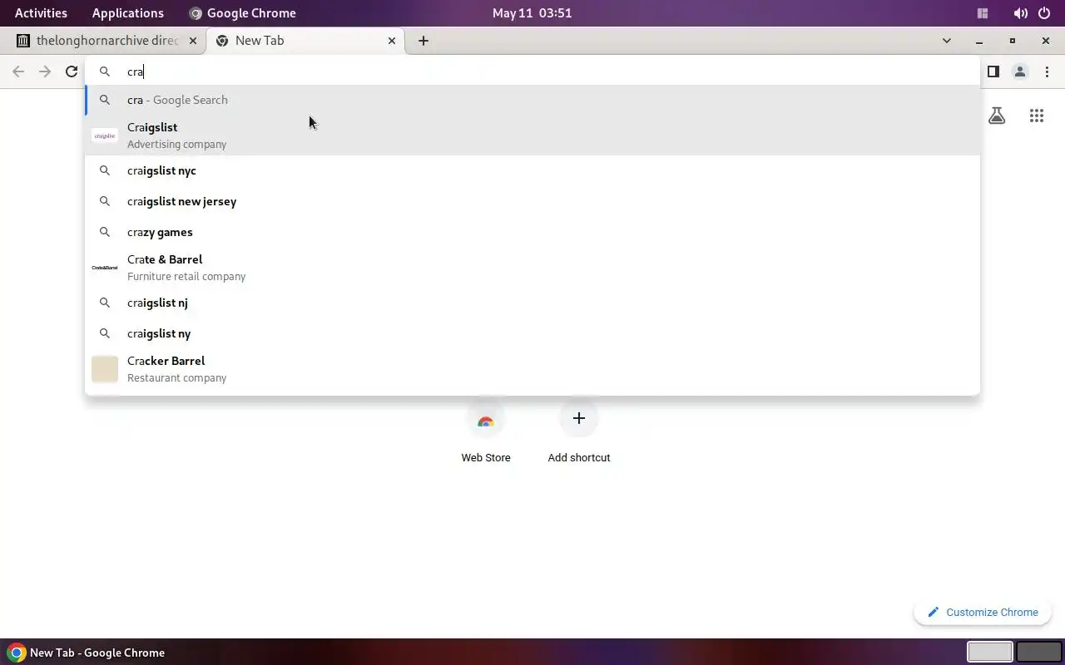Open a new tab with plus button

click(424, 40)
